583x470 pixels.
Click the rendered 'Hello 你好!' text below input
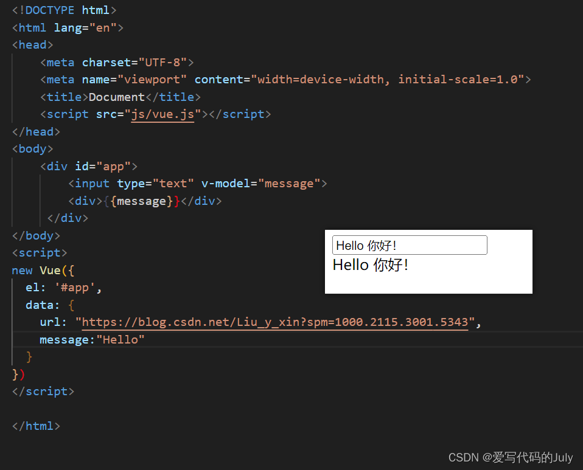pyautogui.click(x=371, y=265)
